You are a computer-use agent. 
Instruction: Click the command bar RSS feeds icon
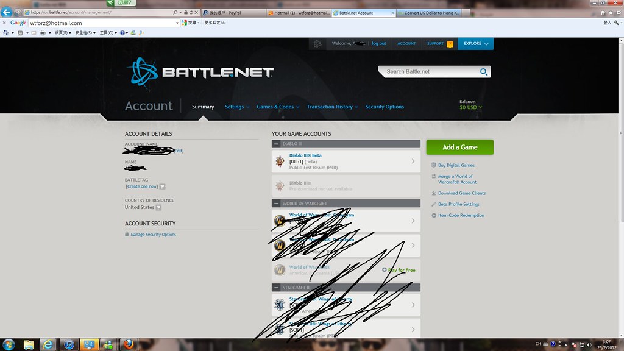point(20,33)
